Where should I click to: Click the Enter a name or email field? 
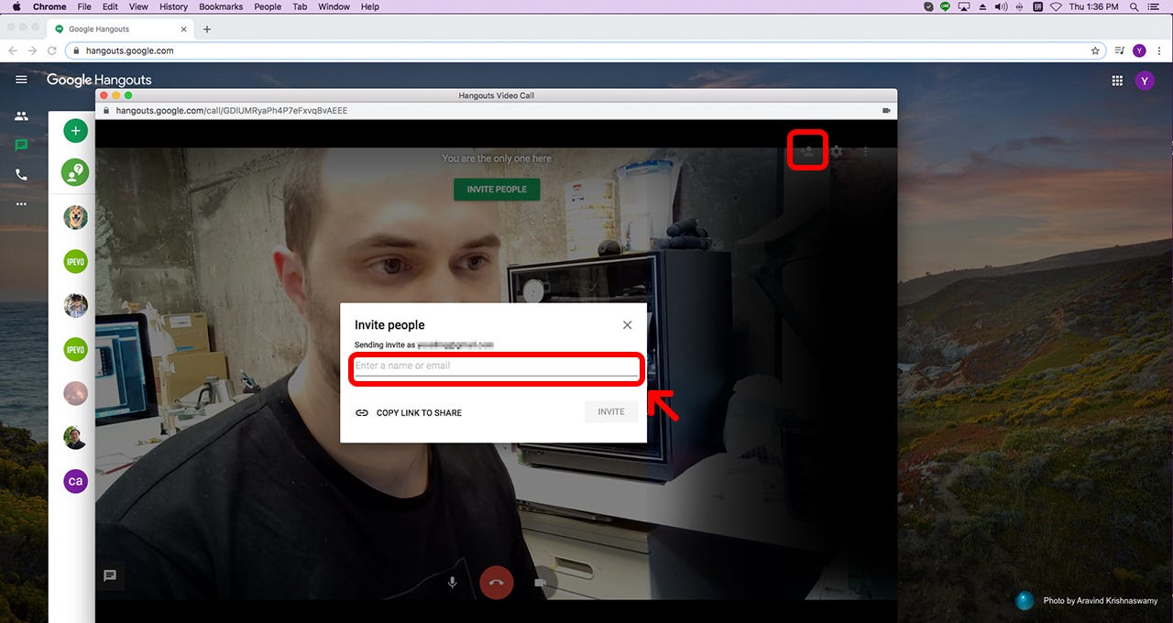(496, 366)
